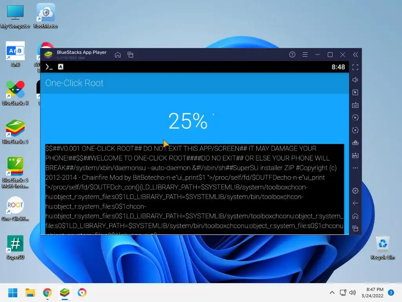
Task: Click the volume icon in BlueStacks sidebar
Action: (x=355, y=80)
